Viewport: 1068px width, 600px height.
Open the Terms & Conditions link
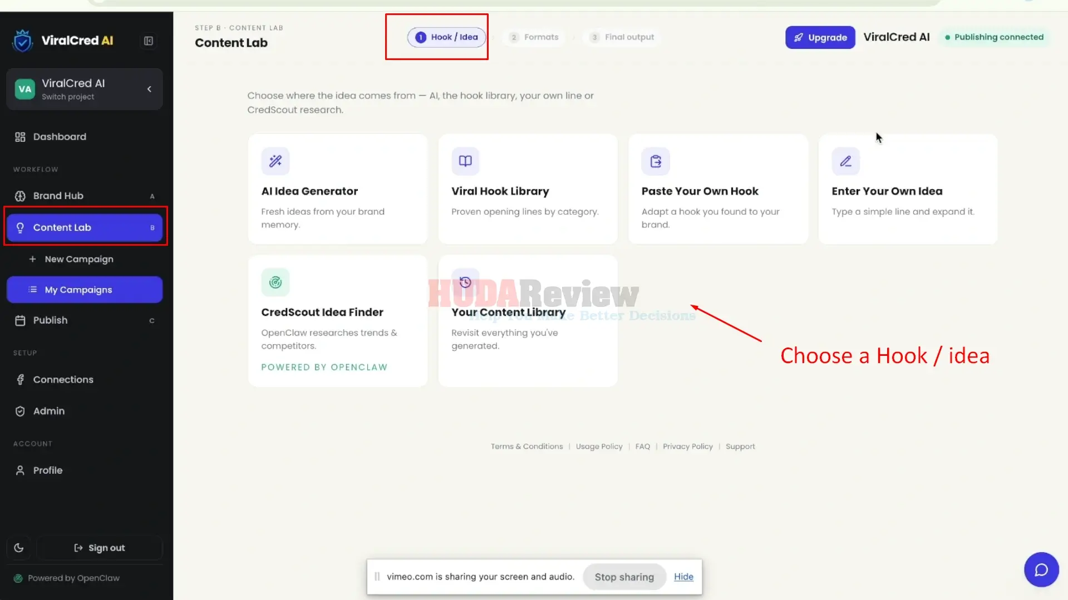click(526, 447)
